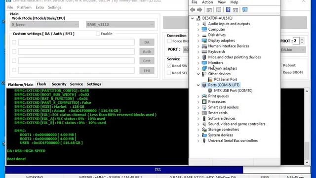Click the scan for hardware changes monitor icon

[x=245, y=9]
